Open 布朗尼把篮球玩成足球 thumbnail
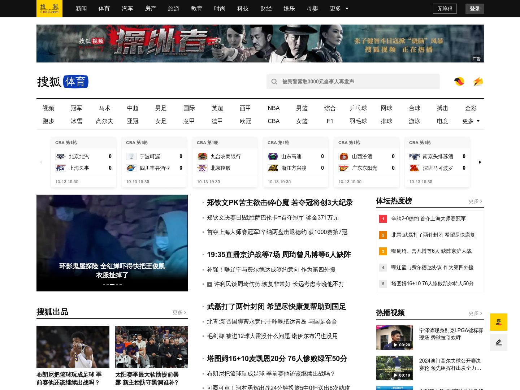The height and width of the screenshot is (390, 520). [73, 347]
